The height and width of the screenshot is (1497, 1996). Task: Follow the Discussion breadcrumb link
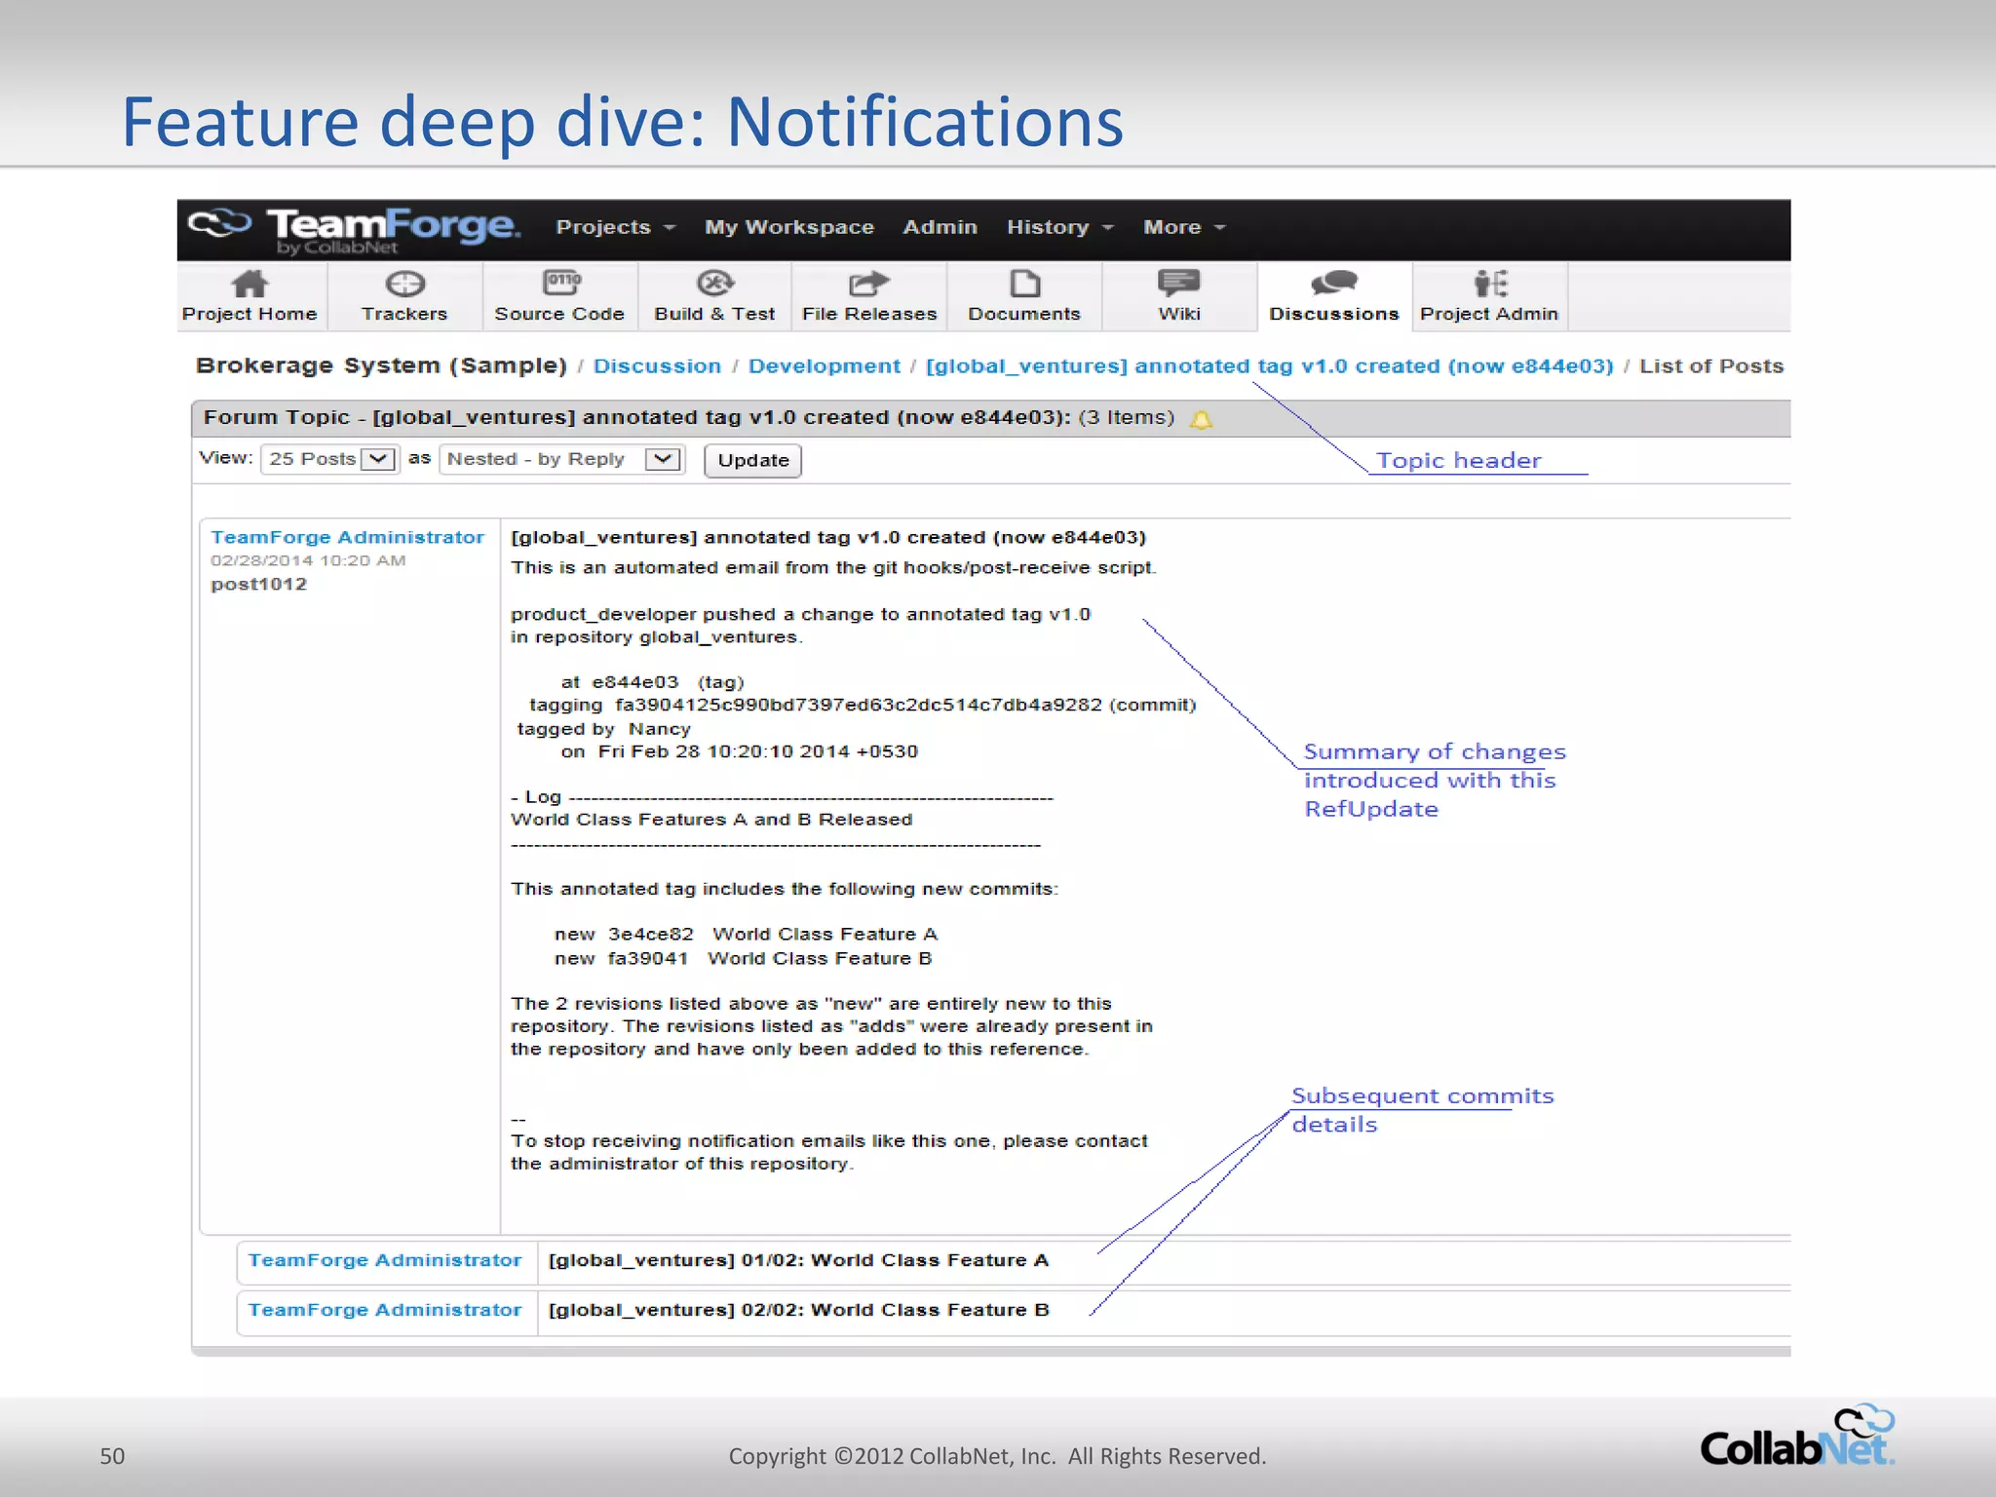pyautogui.click(x=657, y=366)
